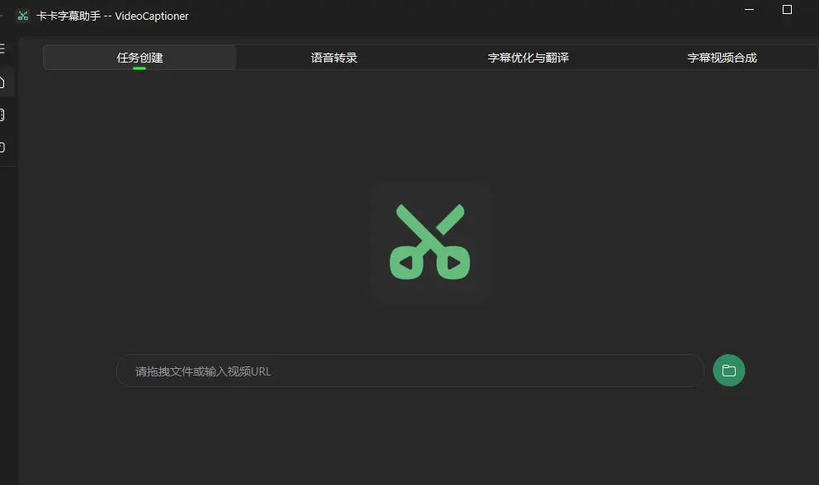This screenshot has height=485, width=819.
Task: Click the 请拖拽文件或输入视频URL placeholder text
Action: coord(203,371)
